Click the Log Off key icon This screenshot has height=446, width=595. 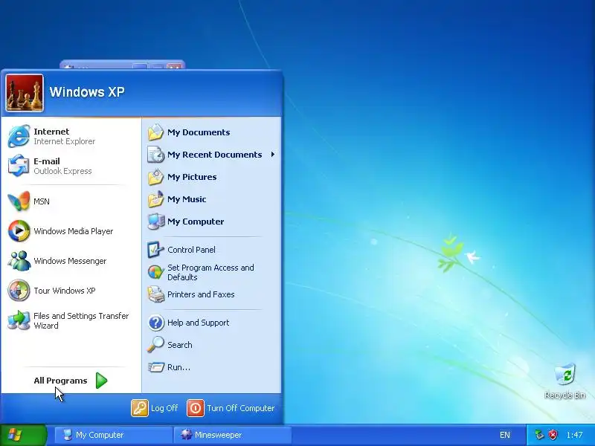[140, 408]
